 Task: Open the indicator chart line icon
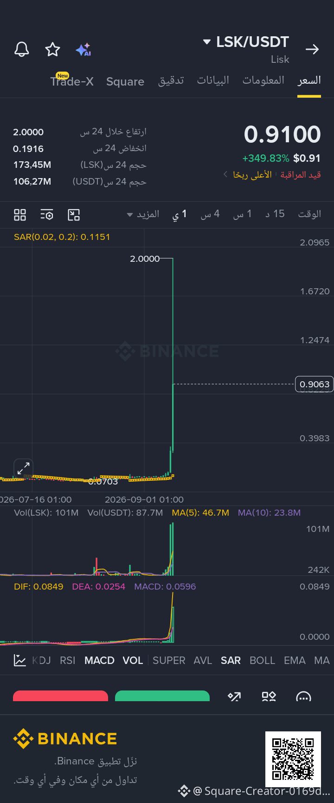pyautogui.click(x=19, y=660)
